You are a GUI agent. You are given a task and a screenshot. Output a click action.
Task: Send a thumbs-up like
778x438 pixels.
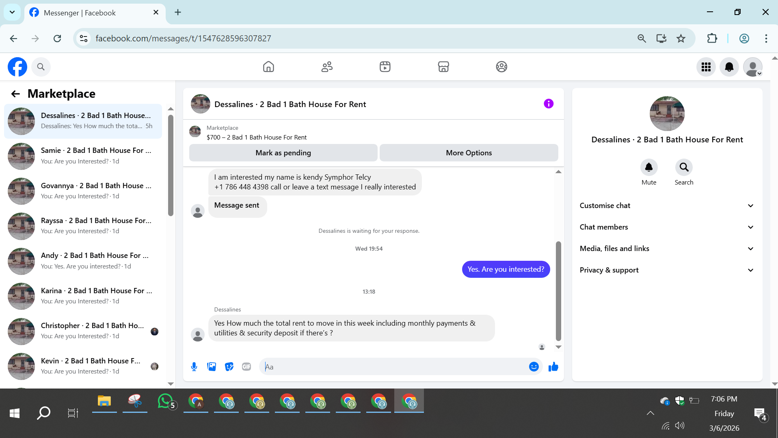point(553,367)
